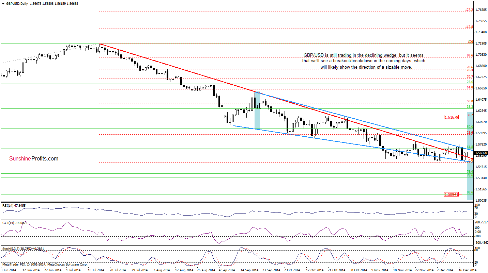This screenshot has width=488, height=273.
Task: Click price axis value 1.71905
Action: point(481,44)
